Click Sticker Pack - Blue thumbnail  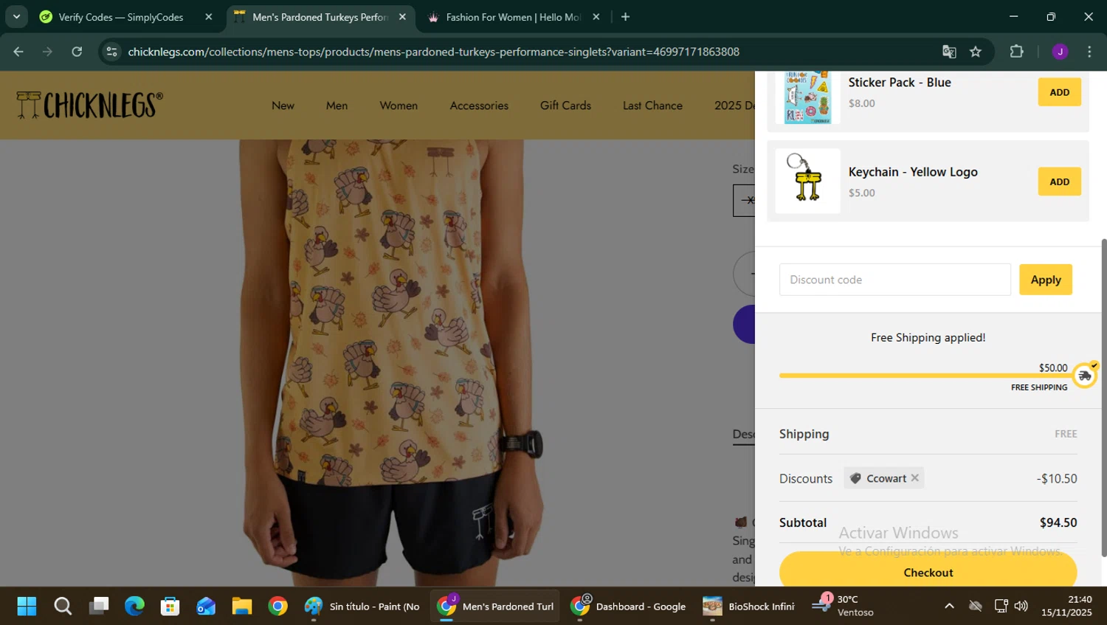tap(807, 97)
